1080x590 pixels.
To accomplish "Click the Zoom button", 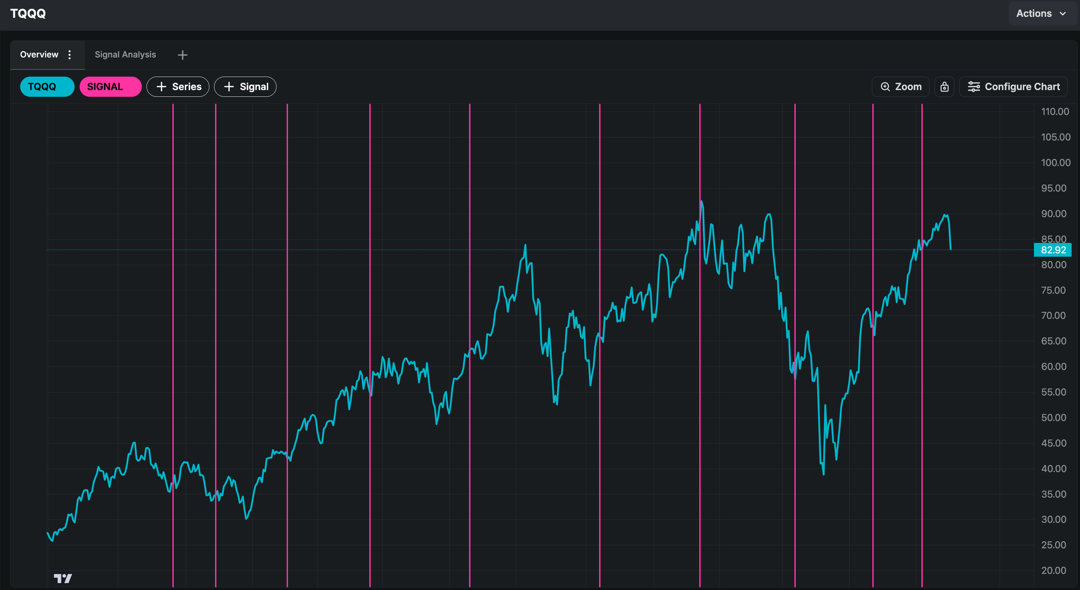I will [x=901, y=87].
